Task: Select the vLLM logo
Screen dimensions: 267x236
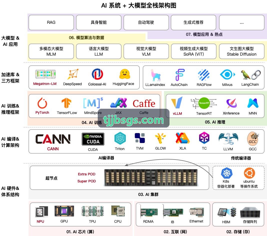Action: [177, 102]
